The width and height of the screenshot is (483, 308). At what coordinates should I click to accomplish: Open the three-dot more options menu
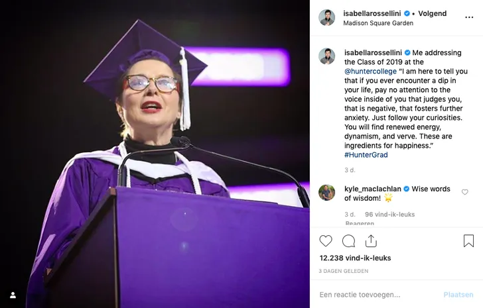[469, 17]
